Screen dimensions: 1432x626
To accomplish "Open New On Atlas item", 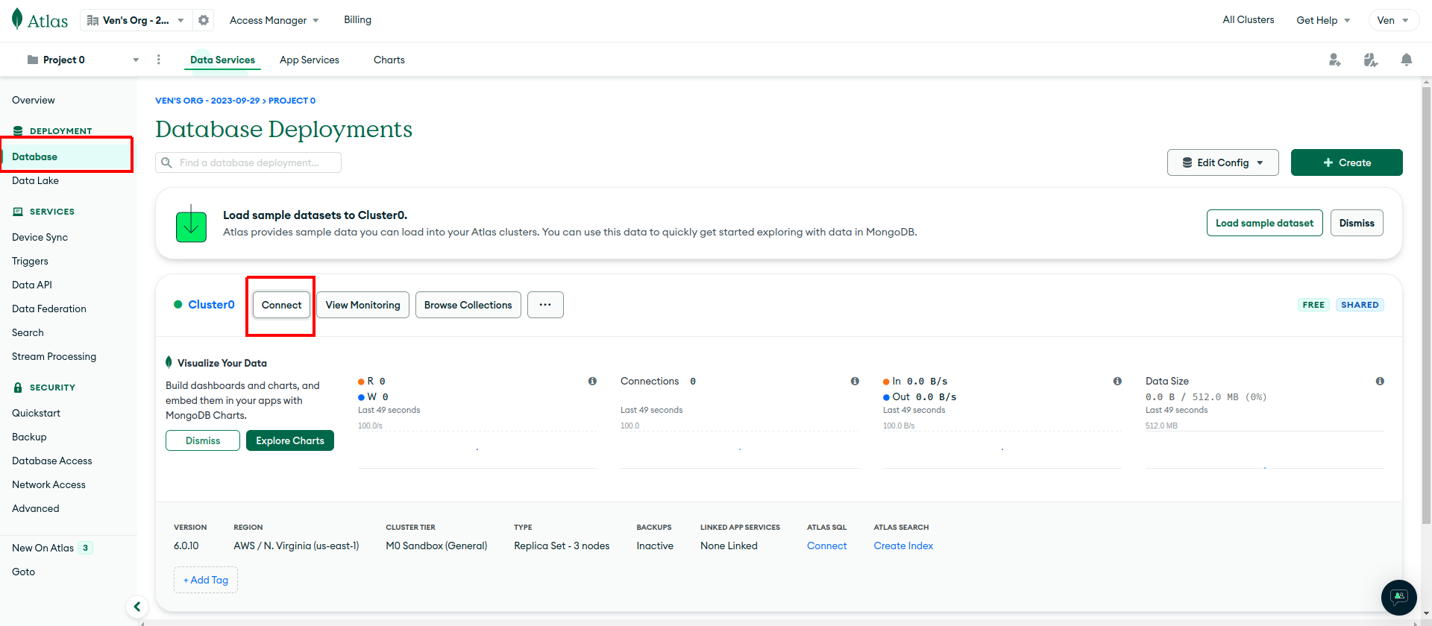I will pyautogui.click(x=51, y=548).
